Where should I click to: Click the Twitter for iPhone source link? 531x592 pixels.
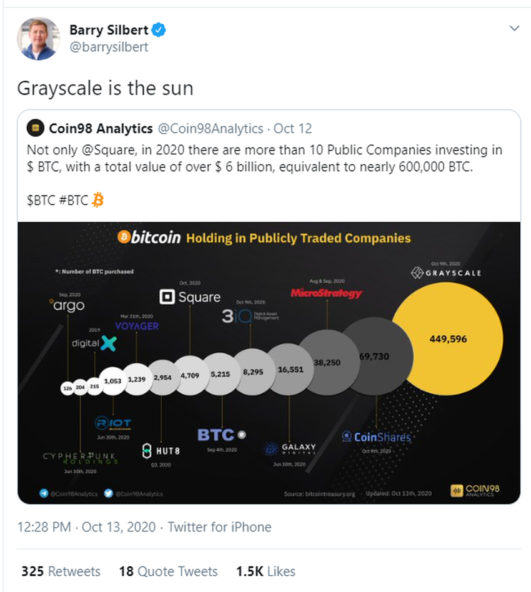[219, 527]
